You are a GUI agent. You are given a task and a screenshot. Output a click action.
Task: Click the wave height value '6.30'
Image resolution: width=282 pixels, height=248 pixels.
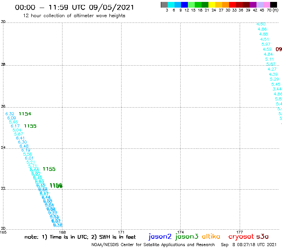[x=22, y=142]
